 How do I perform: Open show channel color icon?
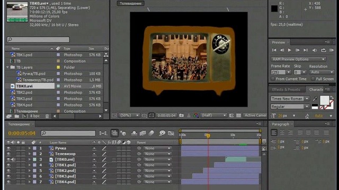pos(196,116)
